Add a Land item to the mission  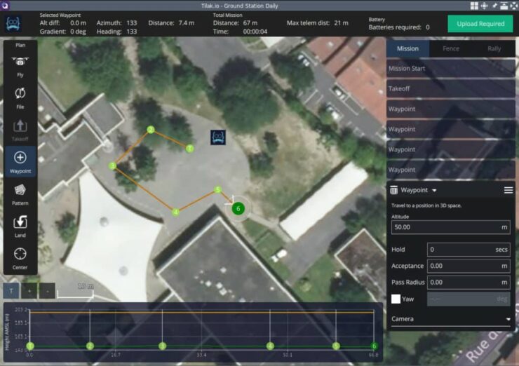[20, 226]
